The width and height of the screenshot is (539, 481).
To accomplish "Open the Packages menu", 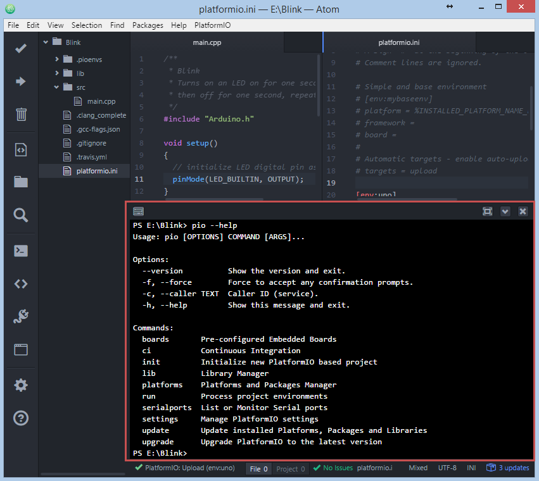I will [x=148, y=25].
